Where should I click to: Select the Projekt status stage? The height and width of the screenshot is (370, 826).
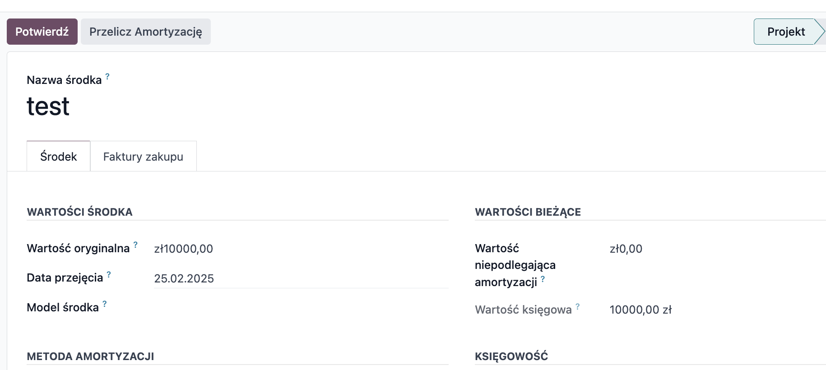pos(786,32)
